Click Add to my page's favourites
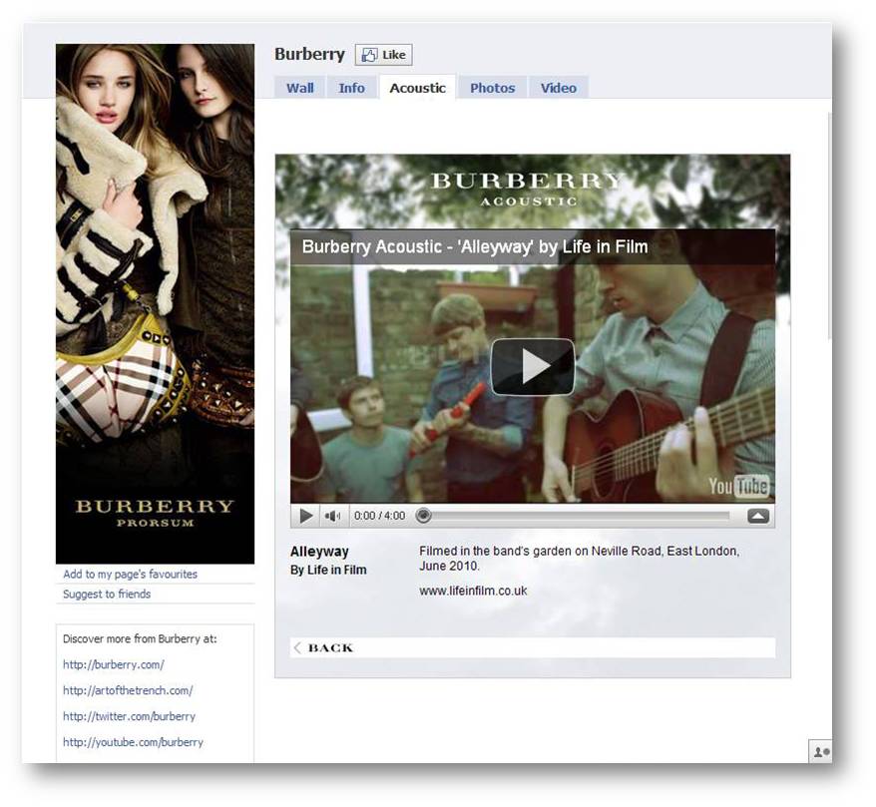Viewport: 876px width, 807px height. pos(130,575)
